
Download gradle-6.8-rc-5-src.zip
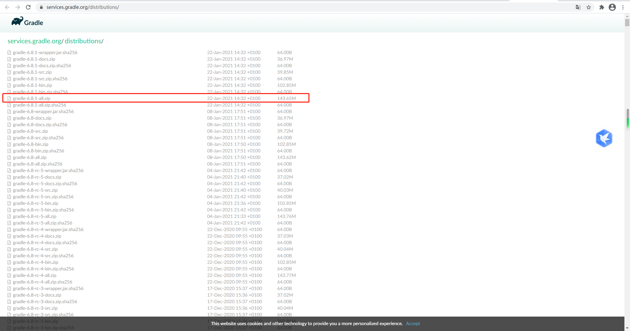point(35,190)
